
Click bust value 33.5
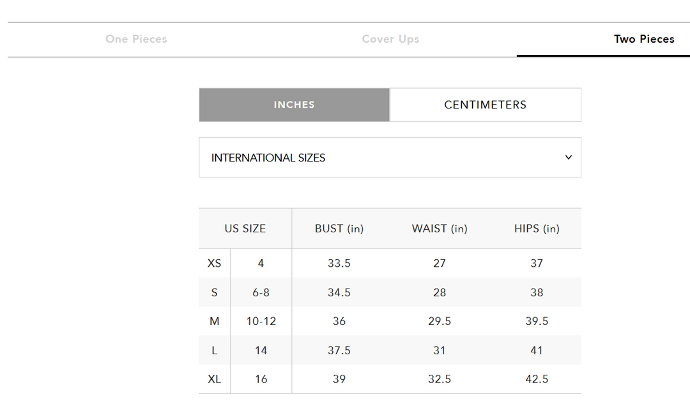pos(339,263)
